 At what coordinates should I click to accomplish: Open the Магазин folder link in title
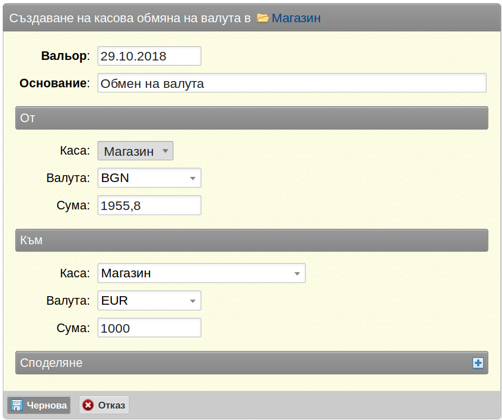click(296, 18)
